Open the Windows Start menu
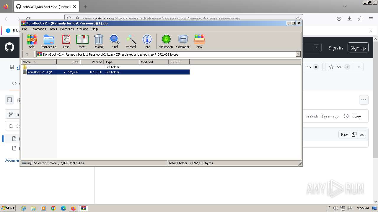The width and height of the screenshot is (378, 212). coord(8,208)
